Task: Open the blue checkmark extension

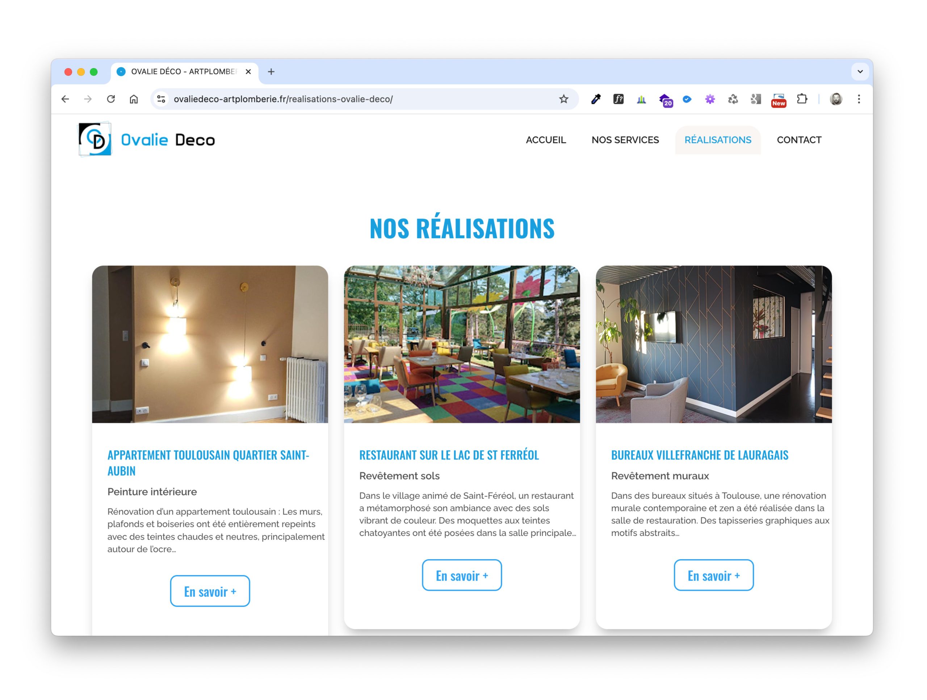Action: 687,99
